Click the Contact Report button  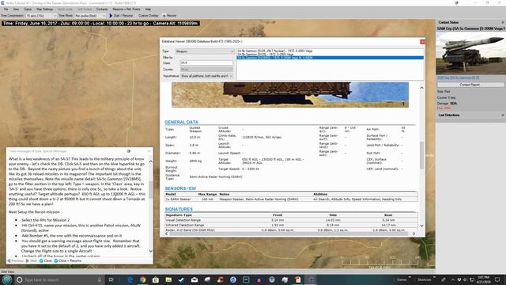coord(470,85)
